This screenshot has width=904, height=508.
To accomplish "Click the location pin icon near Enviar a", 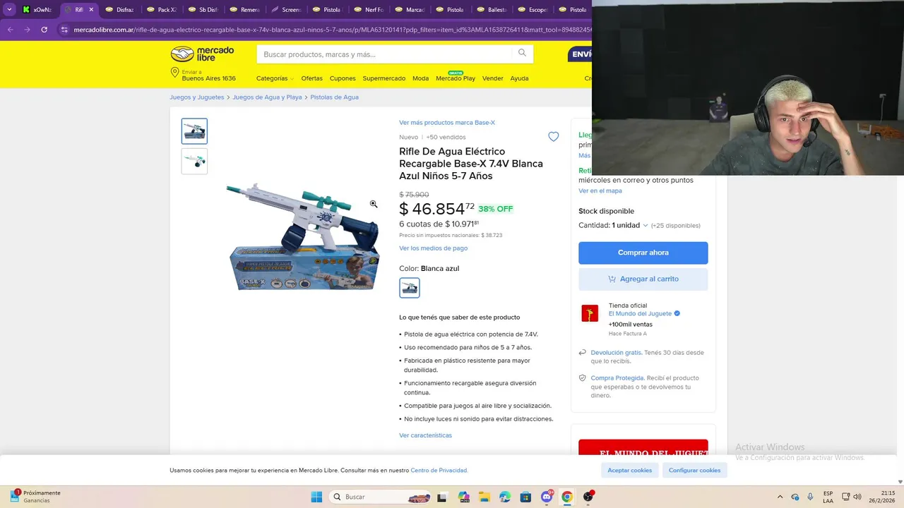I will [174, 73].
